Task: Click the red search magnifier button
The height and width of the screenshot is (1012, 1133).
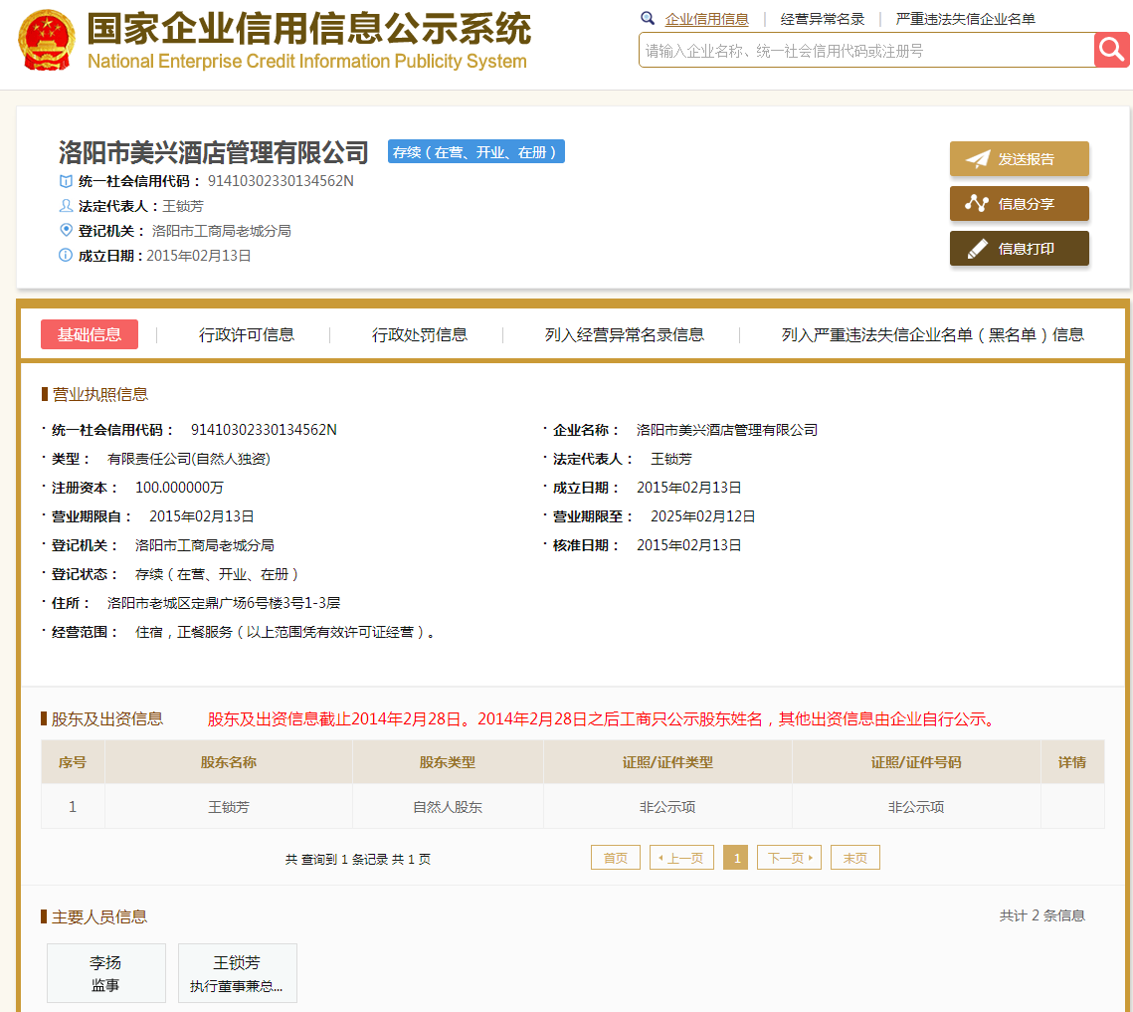Action: coord(1111,50)
